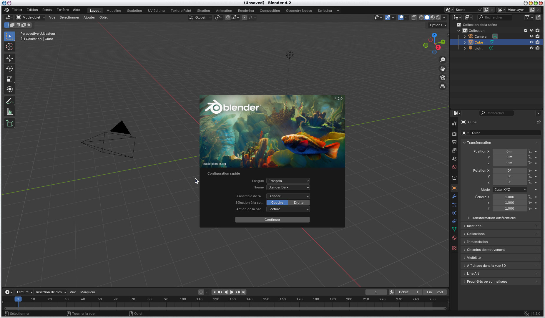Open the Langue dropdown

click(288, 181)
